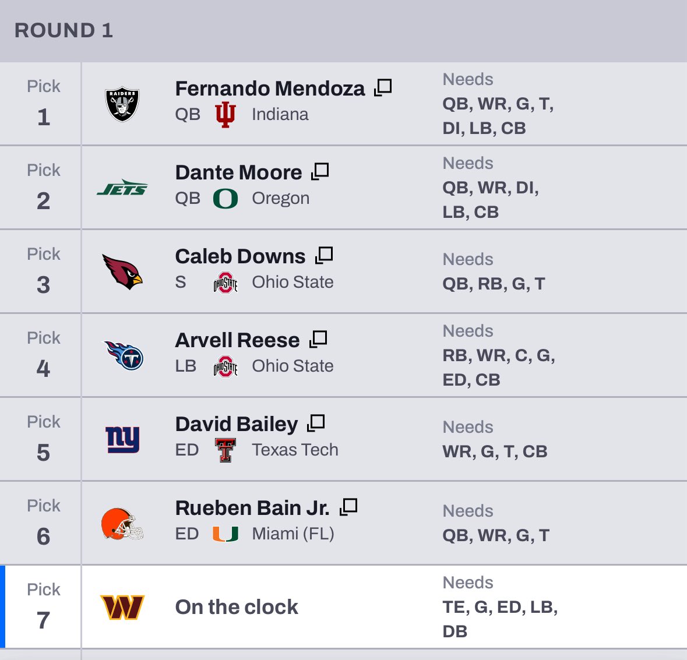The image size is (687, 660).
Task: Click the Raiders team logo
Action: [122, 105]
